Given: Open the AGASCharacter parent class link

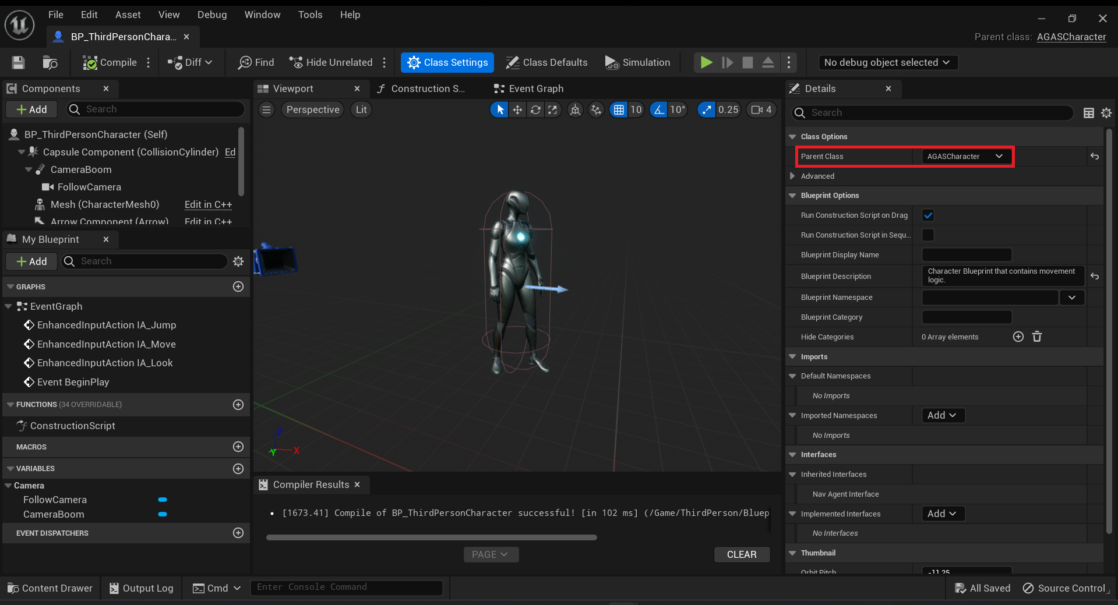Looking at the screenshot, I should [x=1071, y=37].
